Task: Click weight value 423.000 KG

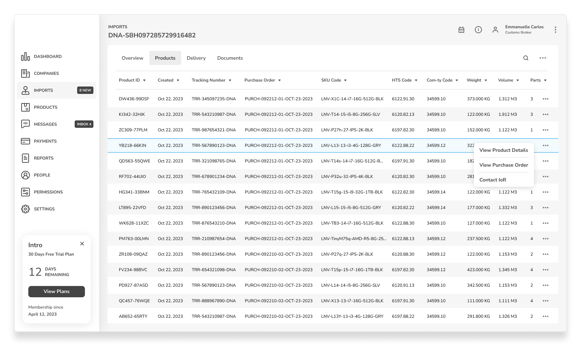Action: tap(478, 270)
